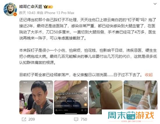Click the thumbs-up icon inside second thumbnail
This screenshot has width=160, height=124.
pos(86,87)
